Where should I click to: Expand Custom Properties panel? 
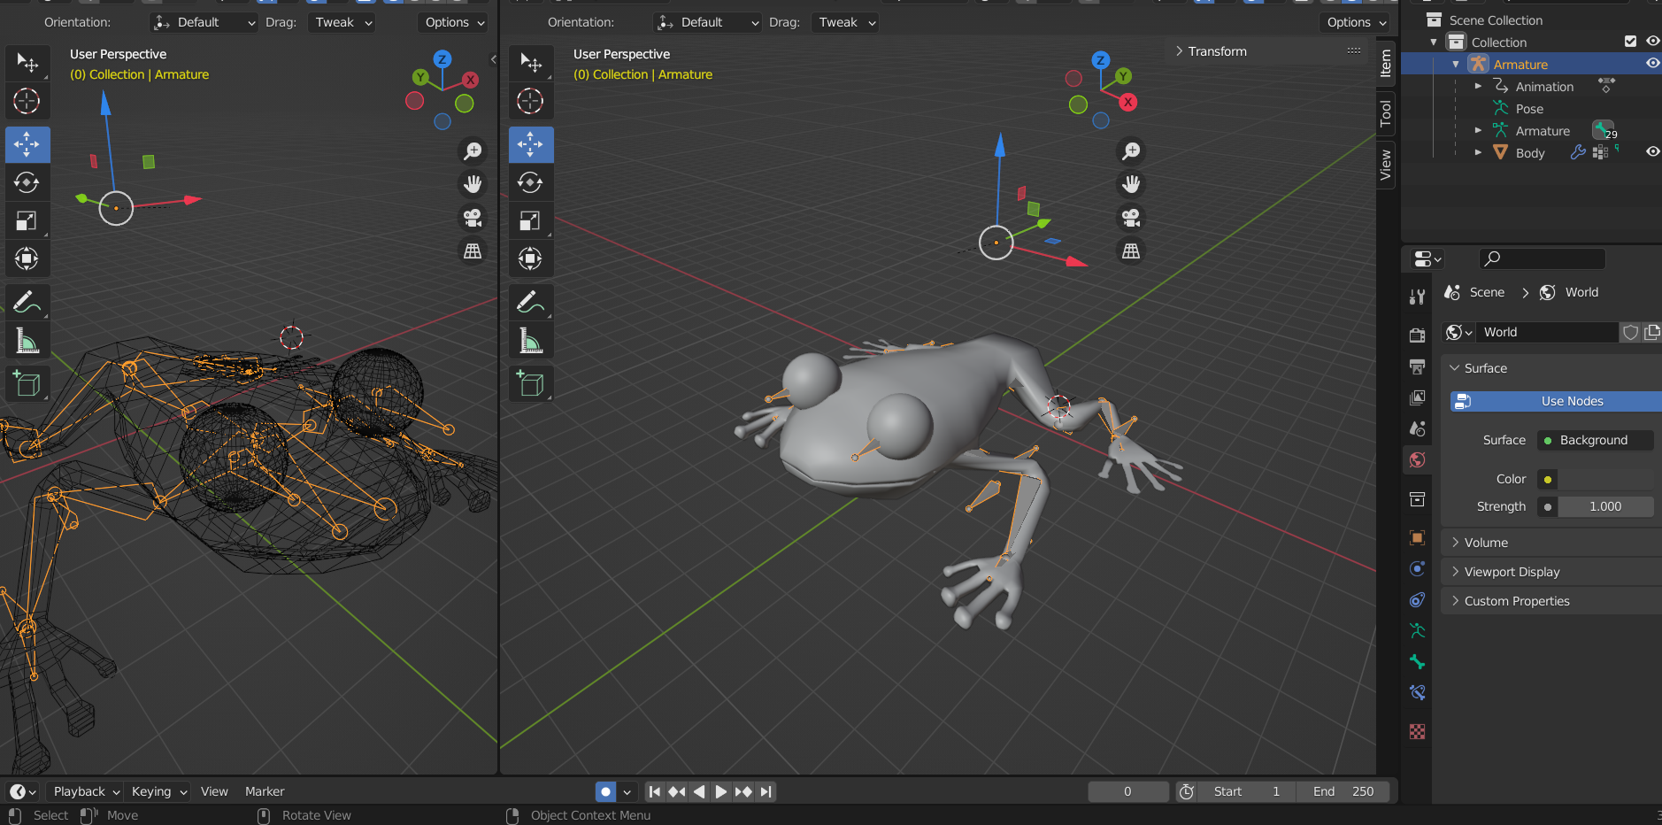1516,601
